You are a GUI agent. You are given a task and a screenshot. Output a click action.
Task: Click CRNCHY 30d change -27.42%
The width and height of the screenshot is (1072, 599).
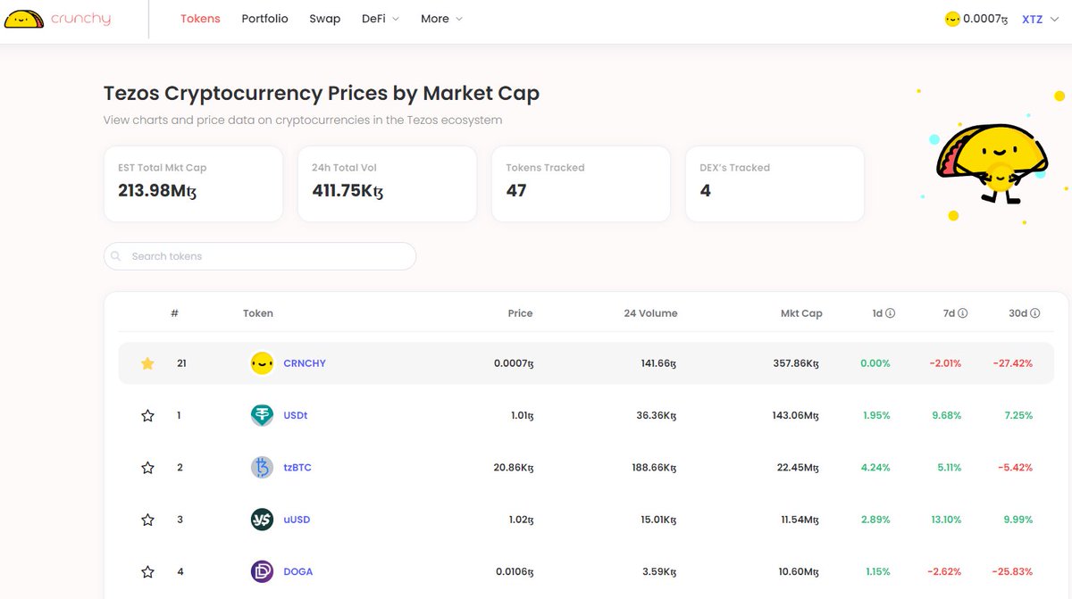(1013, 363)
